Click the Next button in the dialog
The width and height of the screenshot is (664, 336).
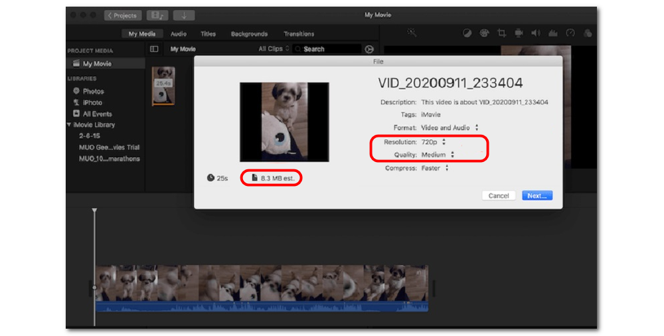click(x=537, y=196)
